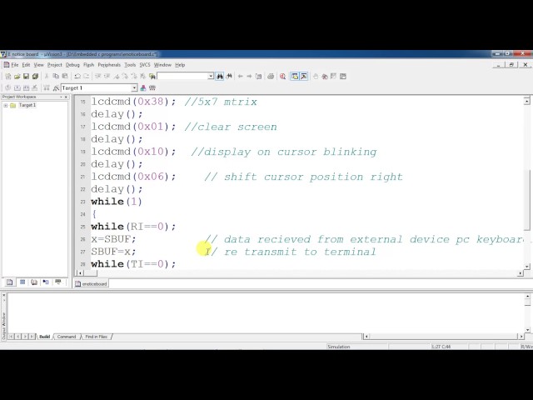Open the View menu
This screenshot has width=533, height=400.
point(39,65)
